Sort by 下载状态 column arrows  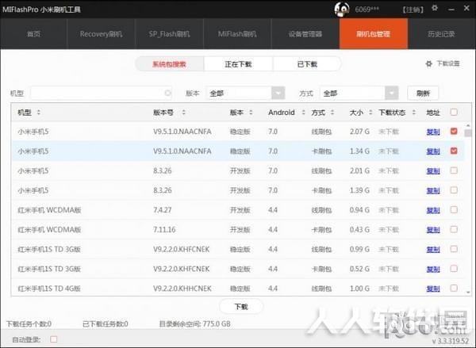pos(414,113)
